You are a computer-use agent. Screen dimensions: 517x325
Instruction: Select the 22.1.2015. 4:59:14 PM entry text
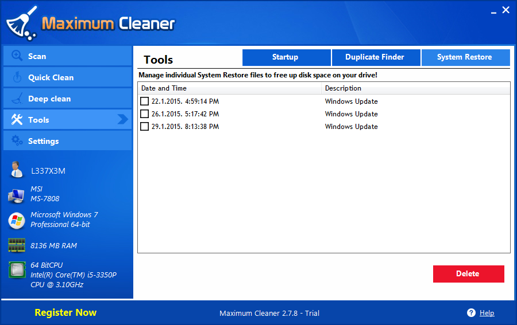(186, 101)
